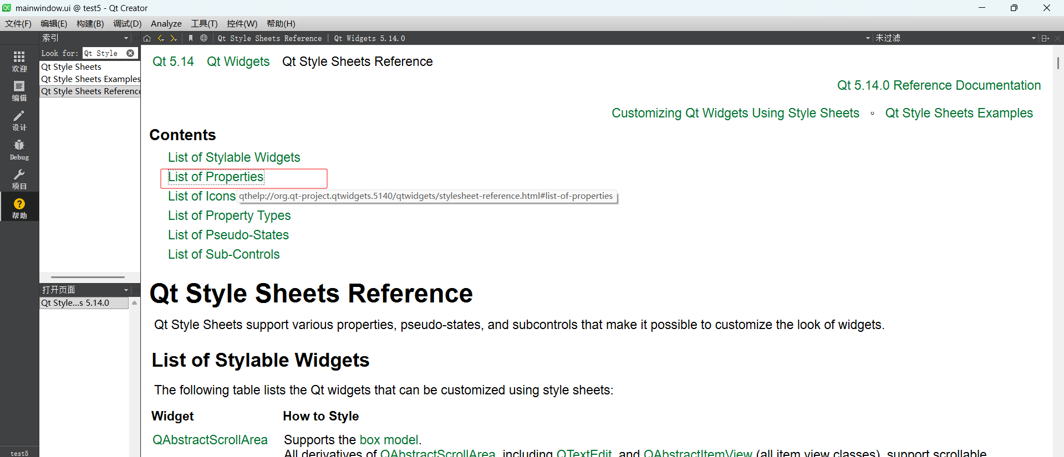1064x457 pixels.
Task: Click the Qt 5.14 breadcrumb link
Action: point(173,61)
